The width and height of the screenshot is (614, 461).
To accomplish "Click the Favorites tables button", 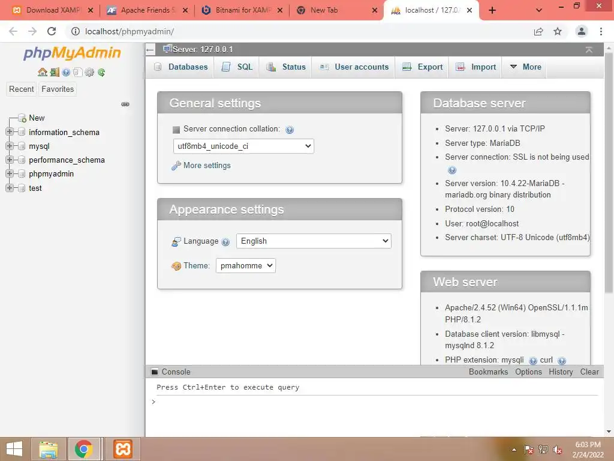I will pyautogui.click(x=58, y=89).
